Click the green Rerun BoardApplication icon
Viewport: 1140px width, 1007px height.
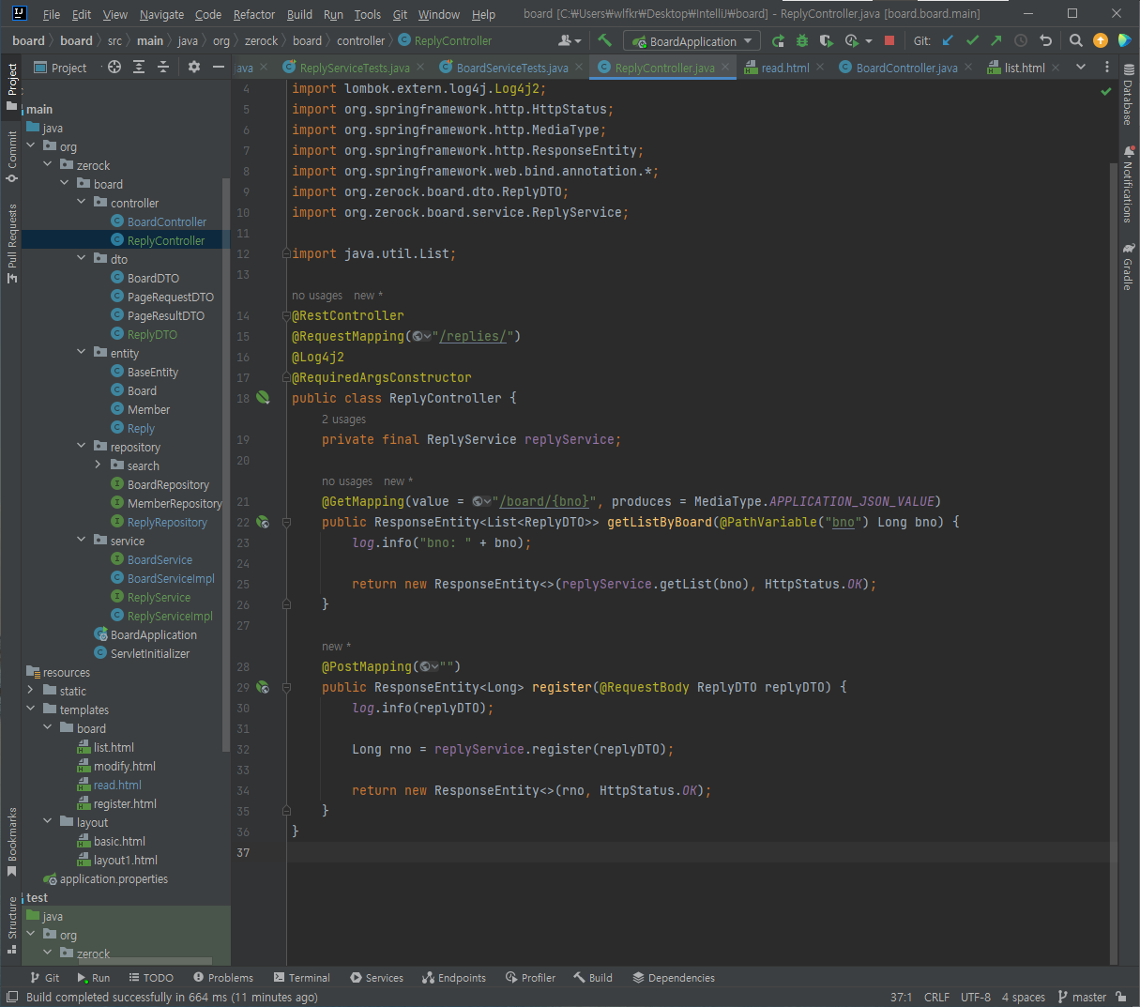[778, 40]
